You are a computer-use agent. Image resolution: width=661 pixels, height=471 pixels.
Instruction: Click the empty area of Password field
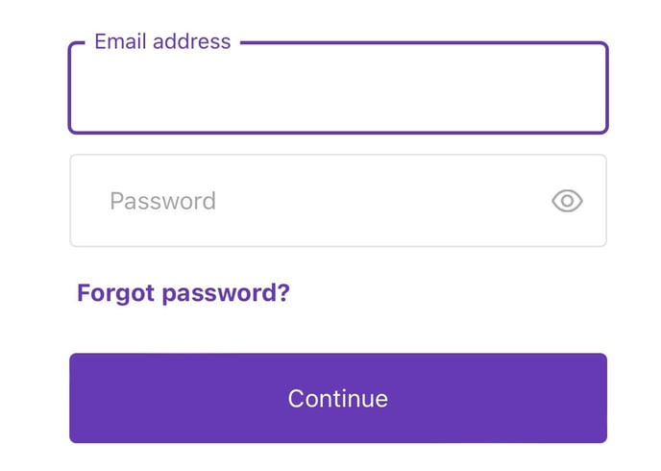[379, 201]
